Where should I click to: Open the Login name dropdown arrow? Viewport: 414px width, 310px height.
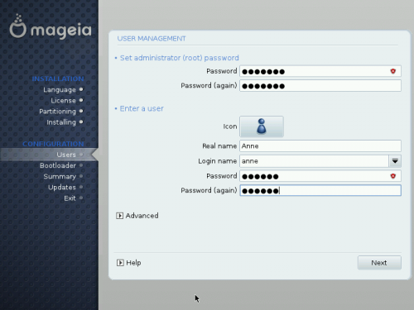395,161
